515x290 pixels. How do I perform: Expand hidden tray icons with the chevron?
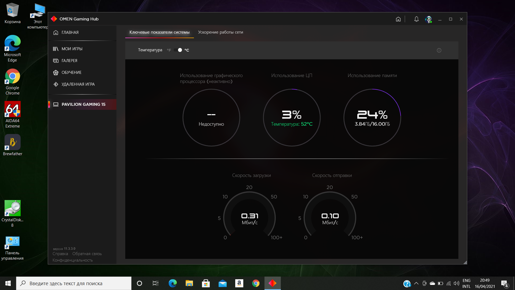pyautogui.click(x=416, y=283)
